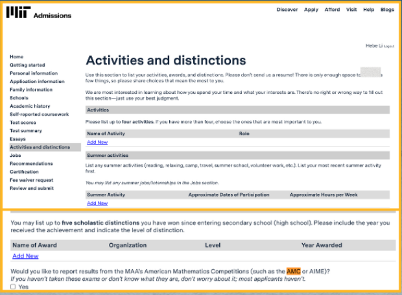Click the highlighted AMC text

point(294,271)
